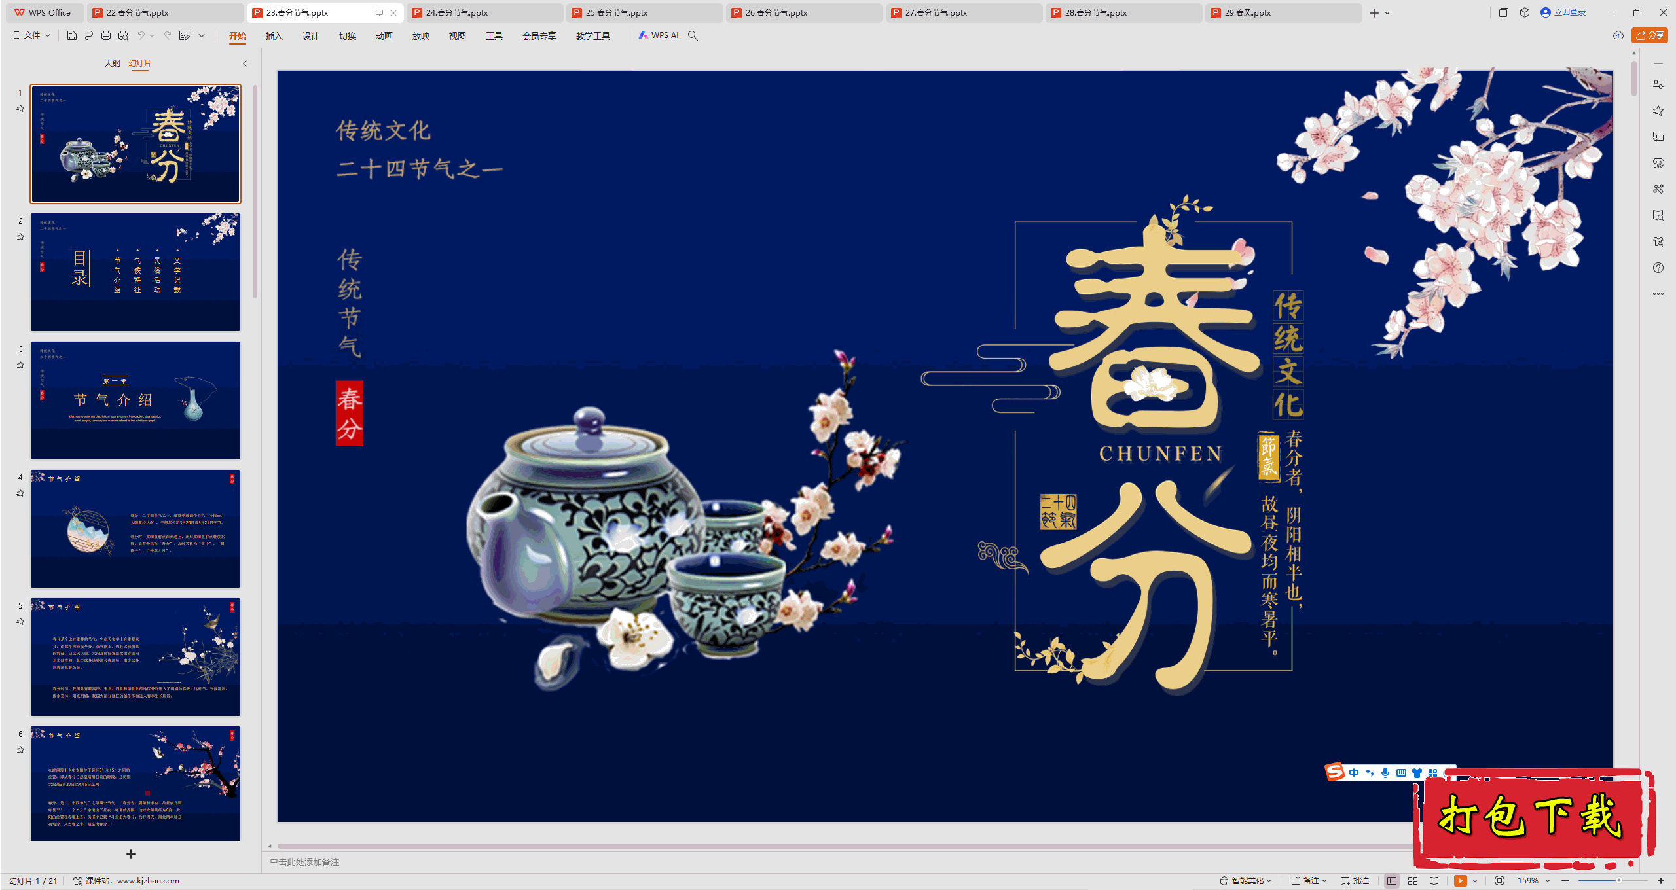Toggle the Chinese input mode 中 indicator
1676x890 pixels.
coord(1354,773)
